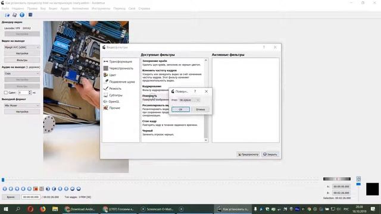Viewport: 381px width, 214px height.
Task: Open the Opera browser from the taskbar
Action: (30, 209)
